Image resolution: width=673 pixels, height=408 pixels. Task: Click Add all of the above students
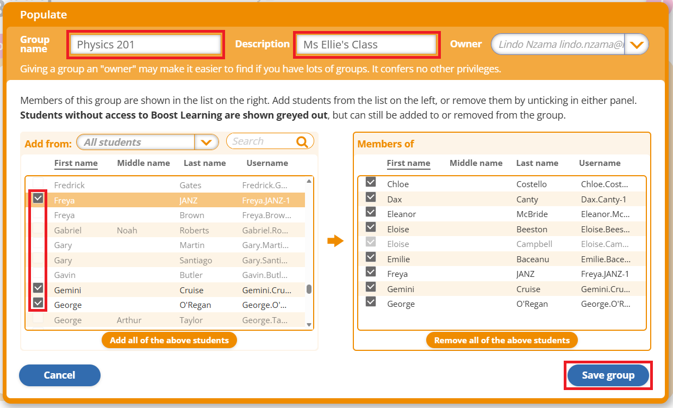[x=169, y=341]
